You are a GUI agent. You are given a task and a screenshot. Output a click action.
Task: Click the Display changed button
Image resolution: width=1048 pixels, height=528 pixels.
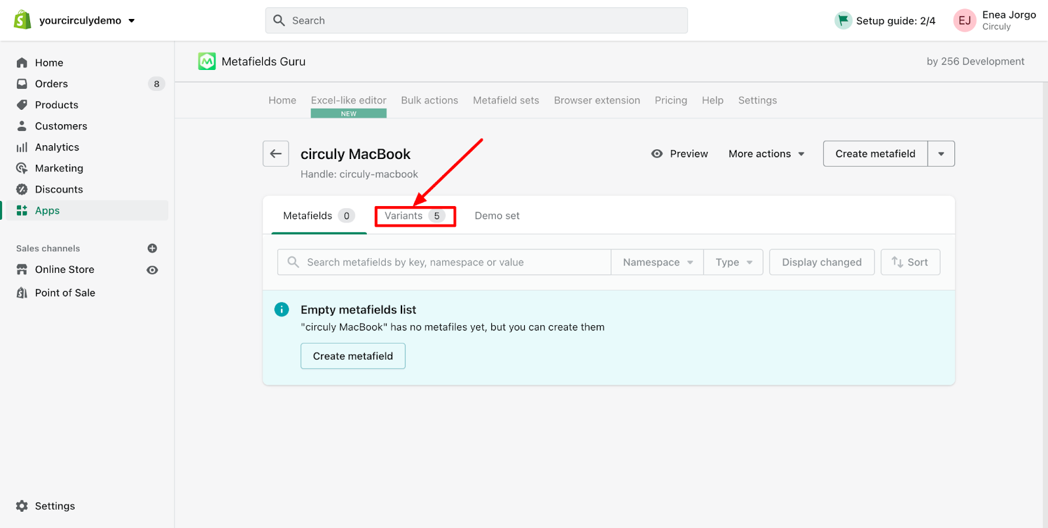click(x=821, y=262)
